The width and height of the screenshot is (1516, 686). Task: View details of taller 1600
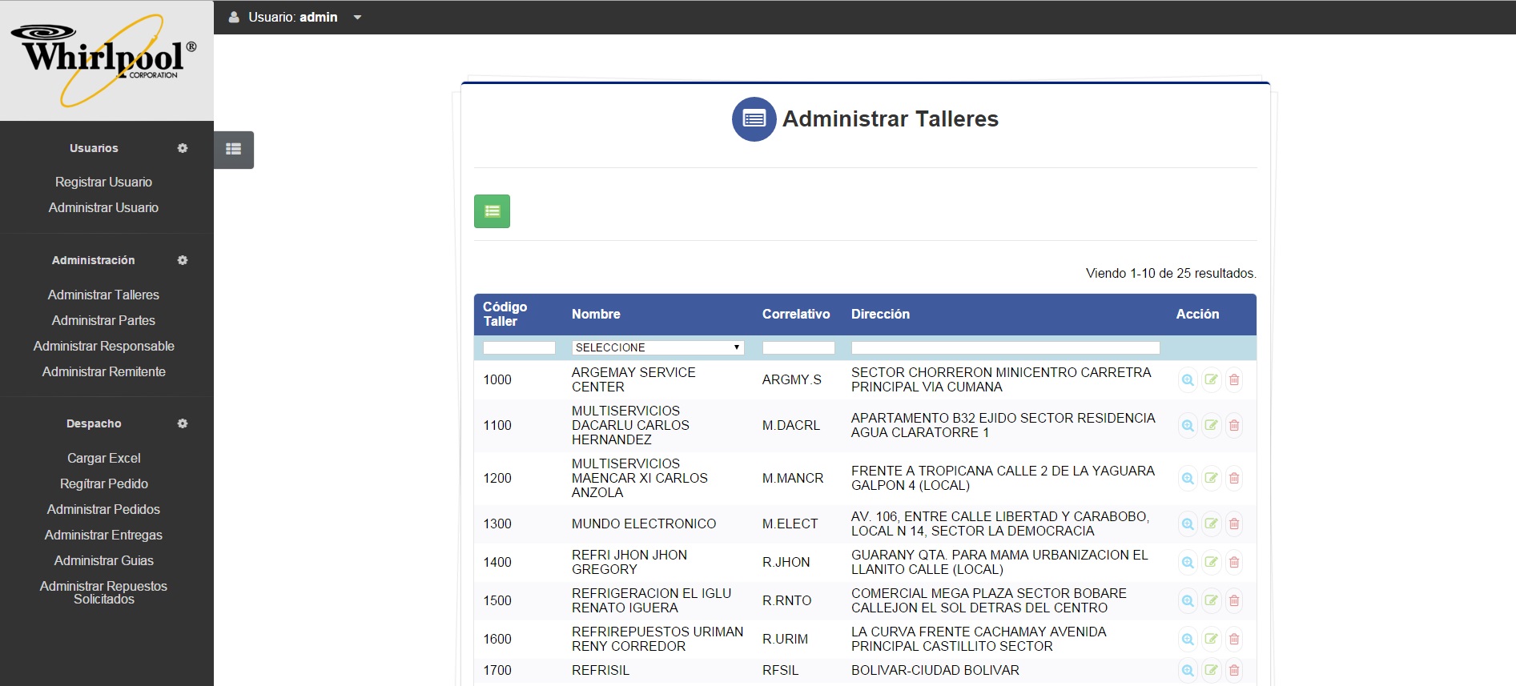coord(1188,639)
